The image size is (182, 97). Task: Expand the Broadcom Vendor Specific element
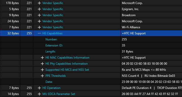39,15
